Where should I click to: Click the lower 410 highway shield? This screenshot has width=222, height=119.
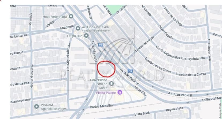(x=130, y=71)
